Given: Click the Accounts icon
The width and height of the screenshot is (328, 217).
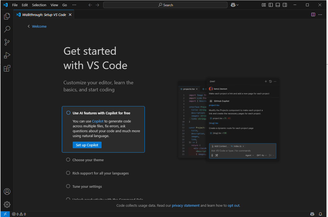Looking at the screenshot, I should 7,192.
